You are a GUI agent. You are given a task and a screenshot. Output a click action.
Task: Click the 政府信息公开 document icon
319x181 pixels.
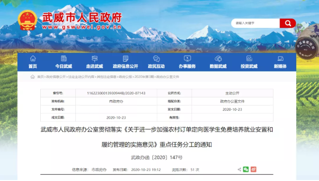(126, 59)
